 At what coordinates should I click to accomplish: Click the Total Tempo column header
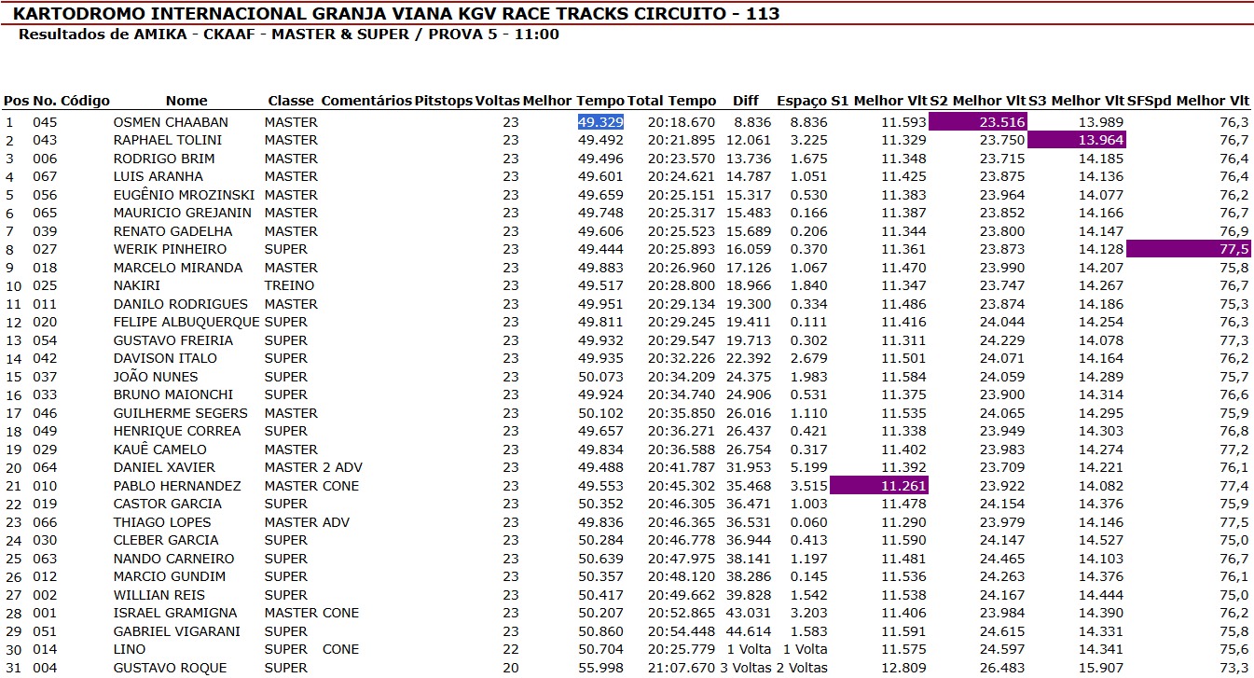point(672,101)
